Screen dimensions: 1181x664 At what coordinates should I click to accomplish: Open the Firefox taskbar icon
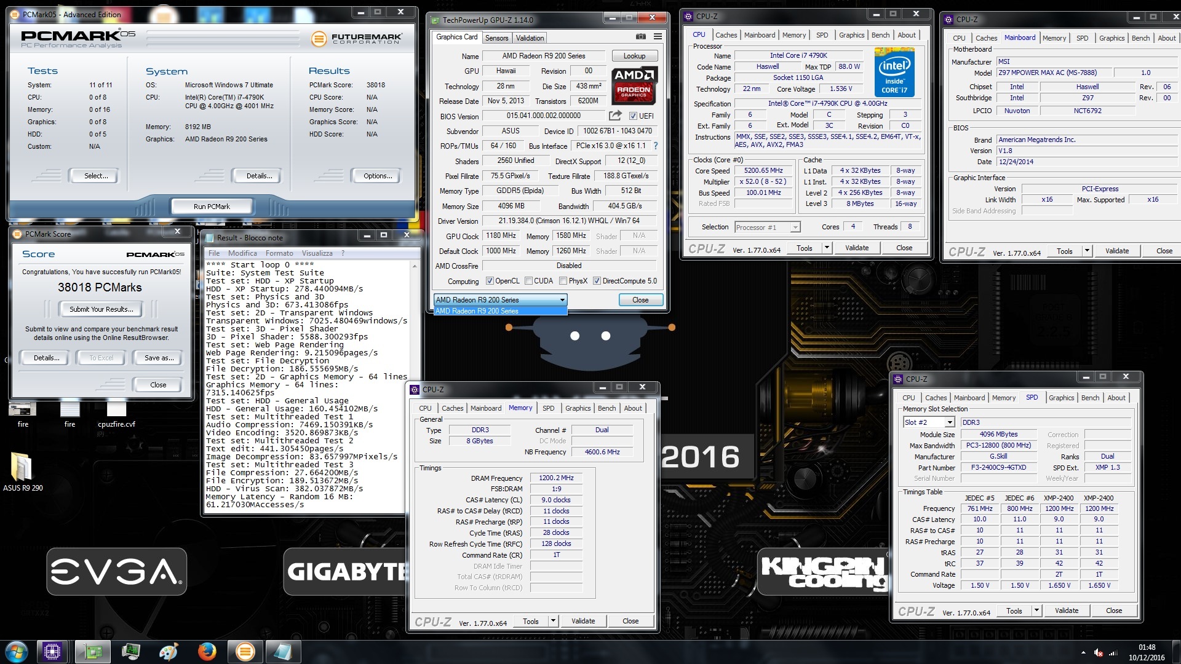207,651
